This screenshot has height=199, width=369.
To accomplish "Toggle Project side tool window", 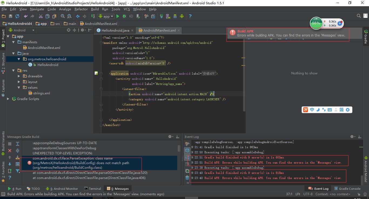I will (x=3, y=38).
